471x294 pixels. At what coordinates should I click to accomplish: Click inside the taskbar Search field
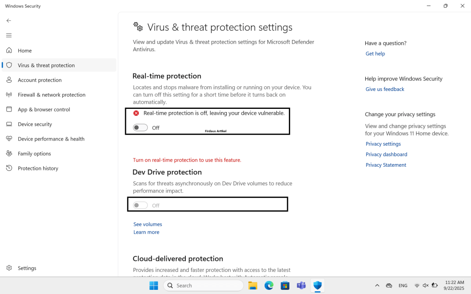202,285
